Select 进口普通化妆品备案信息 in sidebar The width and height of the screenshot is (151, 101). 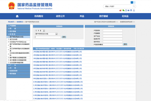click(18, 60)
